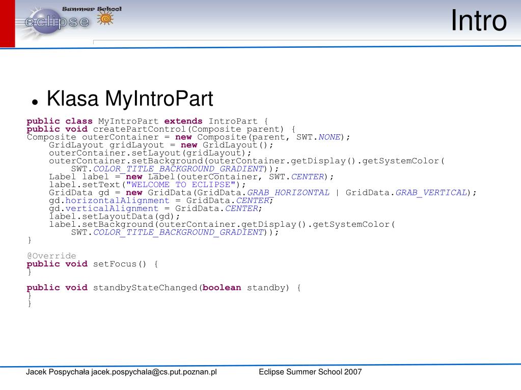This screenshot has height=390, width=521.
Task: Click the string "WELCOME TO ECLIPSE"
Action: click(180, 185)
